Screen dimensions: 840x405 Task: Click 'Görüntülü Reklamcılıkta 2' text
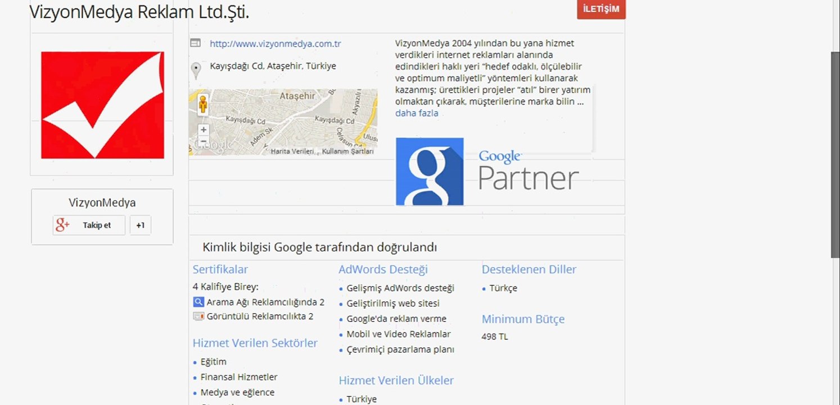260,316
